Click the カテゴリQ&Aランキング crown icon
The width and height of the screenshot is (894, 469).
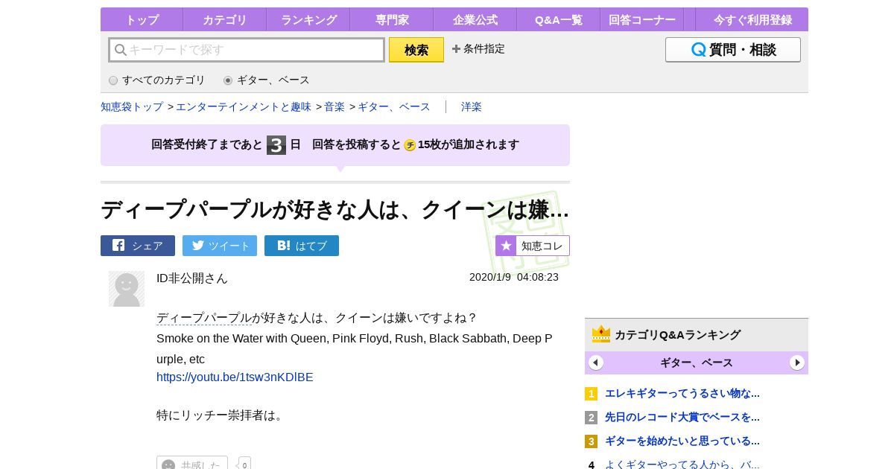(x=601, y=334)
